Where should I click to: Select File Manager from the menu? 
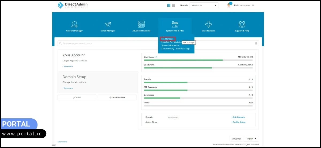click(167, 39)
